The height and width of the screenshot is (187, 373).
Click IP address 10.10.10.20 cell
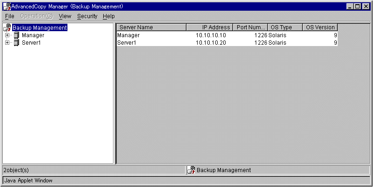coord(211,43)
